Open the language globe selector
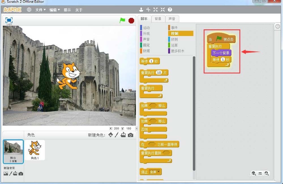 pos(29,9)
